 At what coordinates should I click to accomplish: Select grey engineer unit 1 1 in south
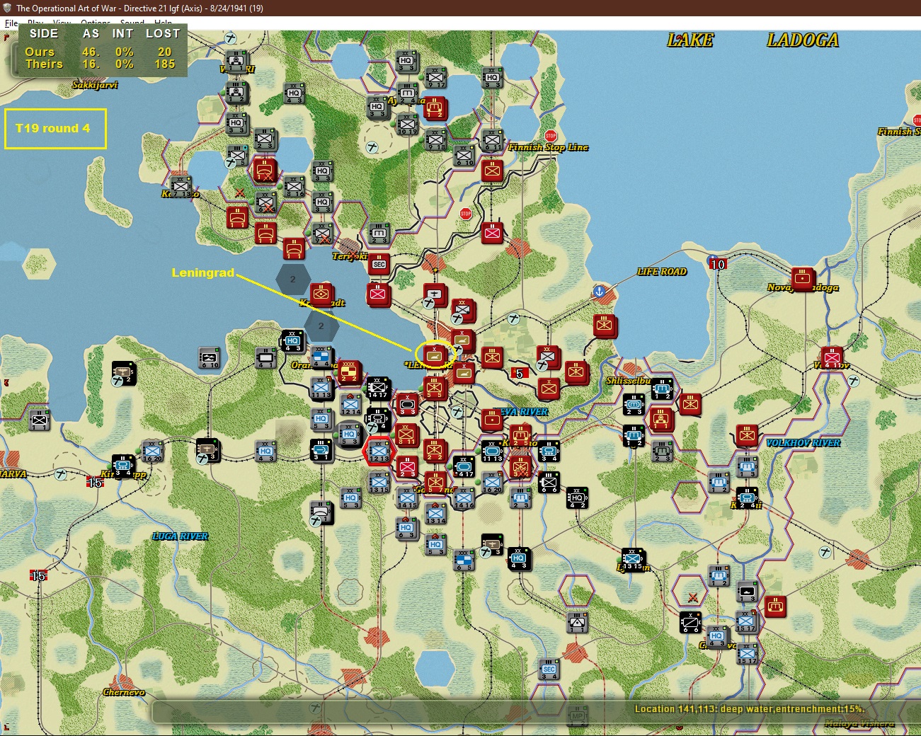click(577, 622)
